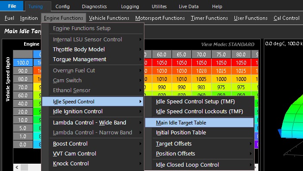Open the Fuel menu
Viewport: 303px width, 171px height.
coord(9,18)
